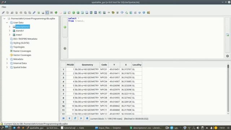231x130 pixels.
Task: Collapse the User Data node
Action: (x=7, y=22)
